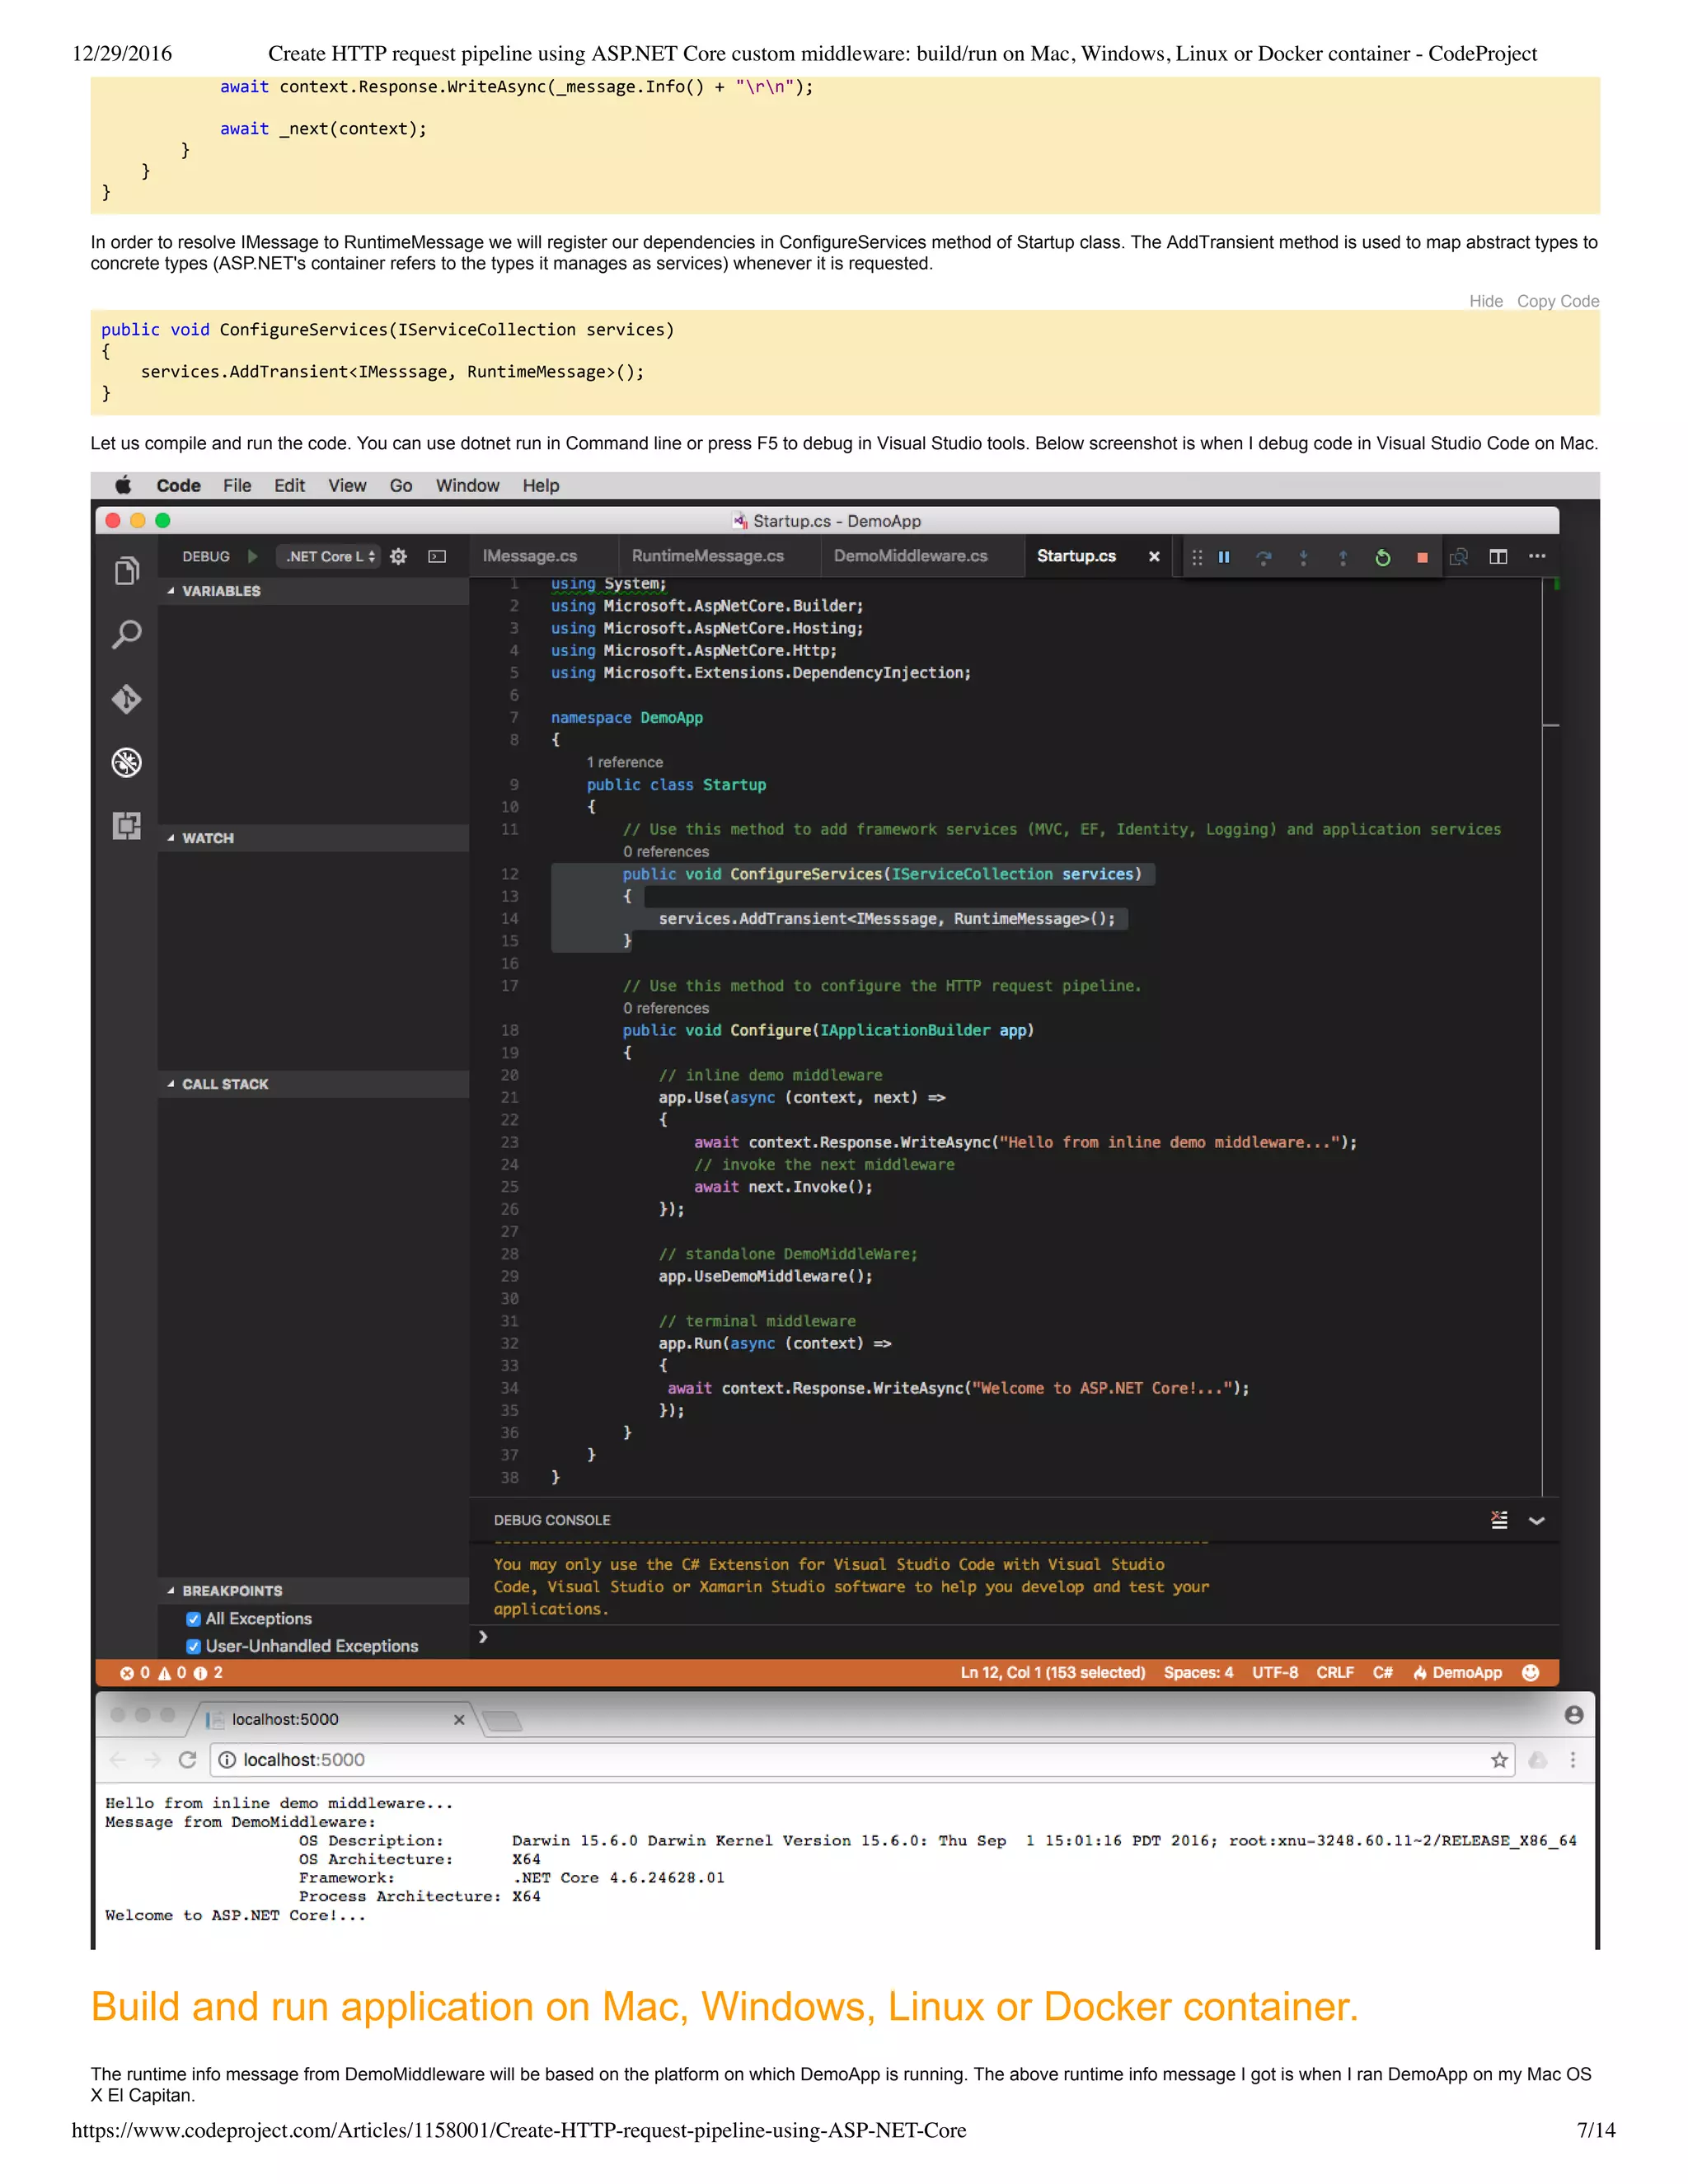Collapse the BREAKPOINTS section
This screenshot has height=2184, width=1688.
point(313,1591)
